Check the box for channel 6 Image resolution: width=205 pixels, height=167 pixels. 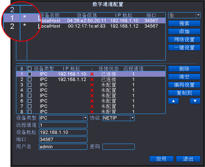(29, 101)
